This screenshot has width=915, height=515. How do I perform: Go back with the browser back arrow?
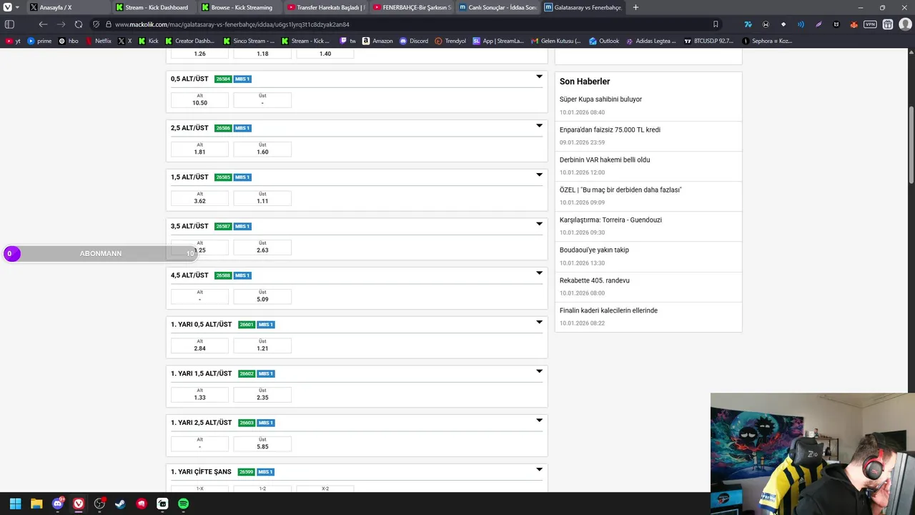[44, 24]
